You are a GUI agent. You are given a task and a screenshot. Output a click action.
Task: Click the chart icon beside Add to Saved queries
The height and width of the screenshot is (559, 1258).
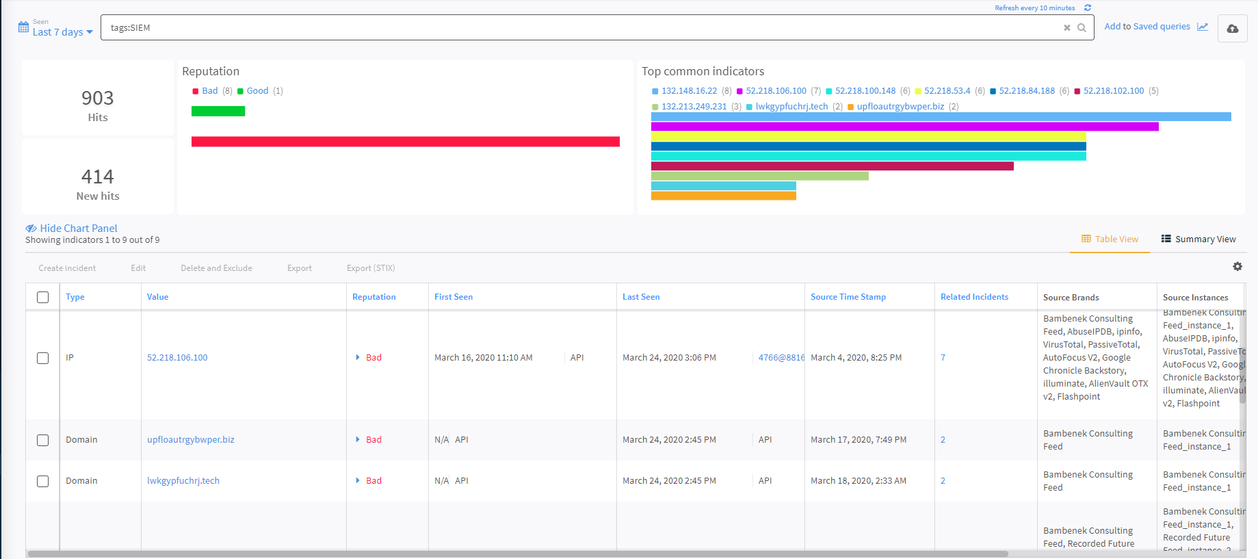1203,27
